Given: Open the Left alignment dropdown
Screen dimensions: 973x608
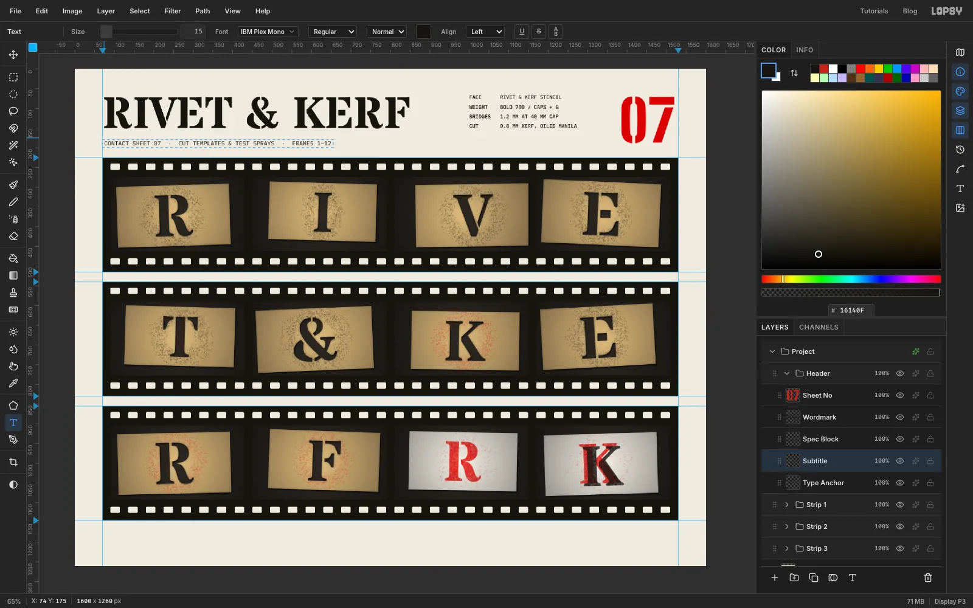Looking at the screenshot, I should [485, 32].
